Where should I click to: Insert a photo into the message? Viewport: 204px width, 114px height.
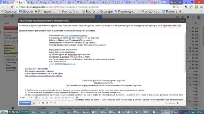click(x=47, y=103)
